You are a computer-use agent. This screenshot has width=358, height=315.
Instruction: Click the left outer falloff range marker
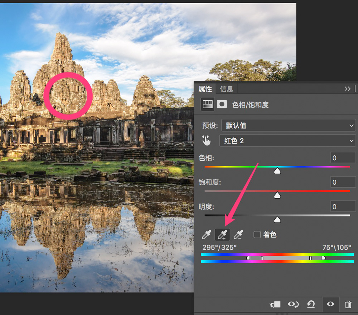248,258
